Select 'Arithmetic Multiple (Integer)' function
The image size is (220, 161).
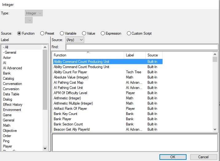108,103
